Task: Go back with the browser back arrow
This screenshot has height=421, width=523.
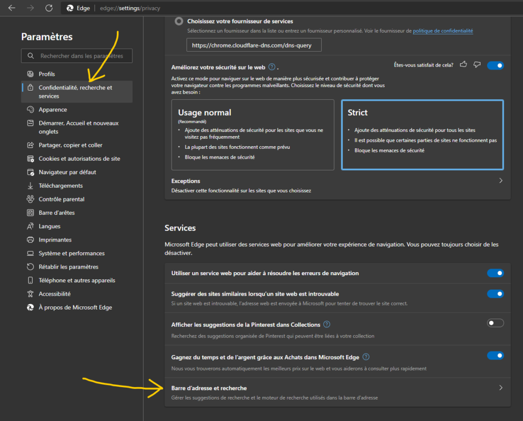Action: click(12, 8)
